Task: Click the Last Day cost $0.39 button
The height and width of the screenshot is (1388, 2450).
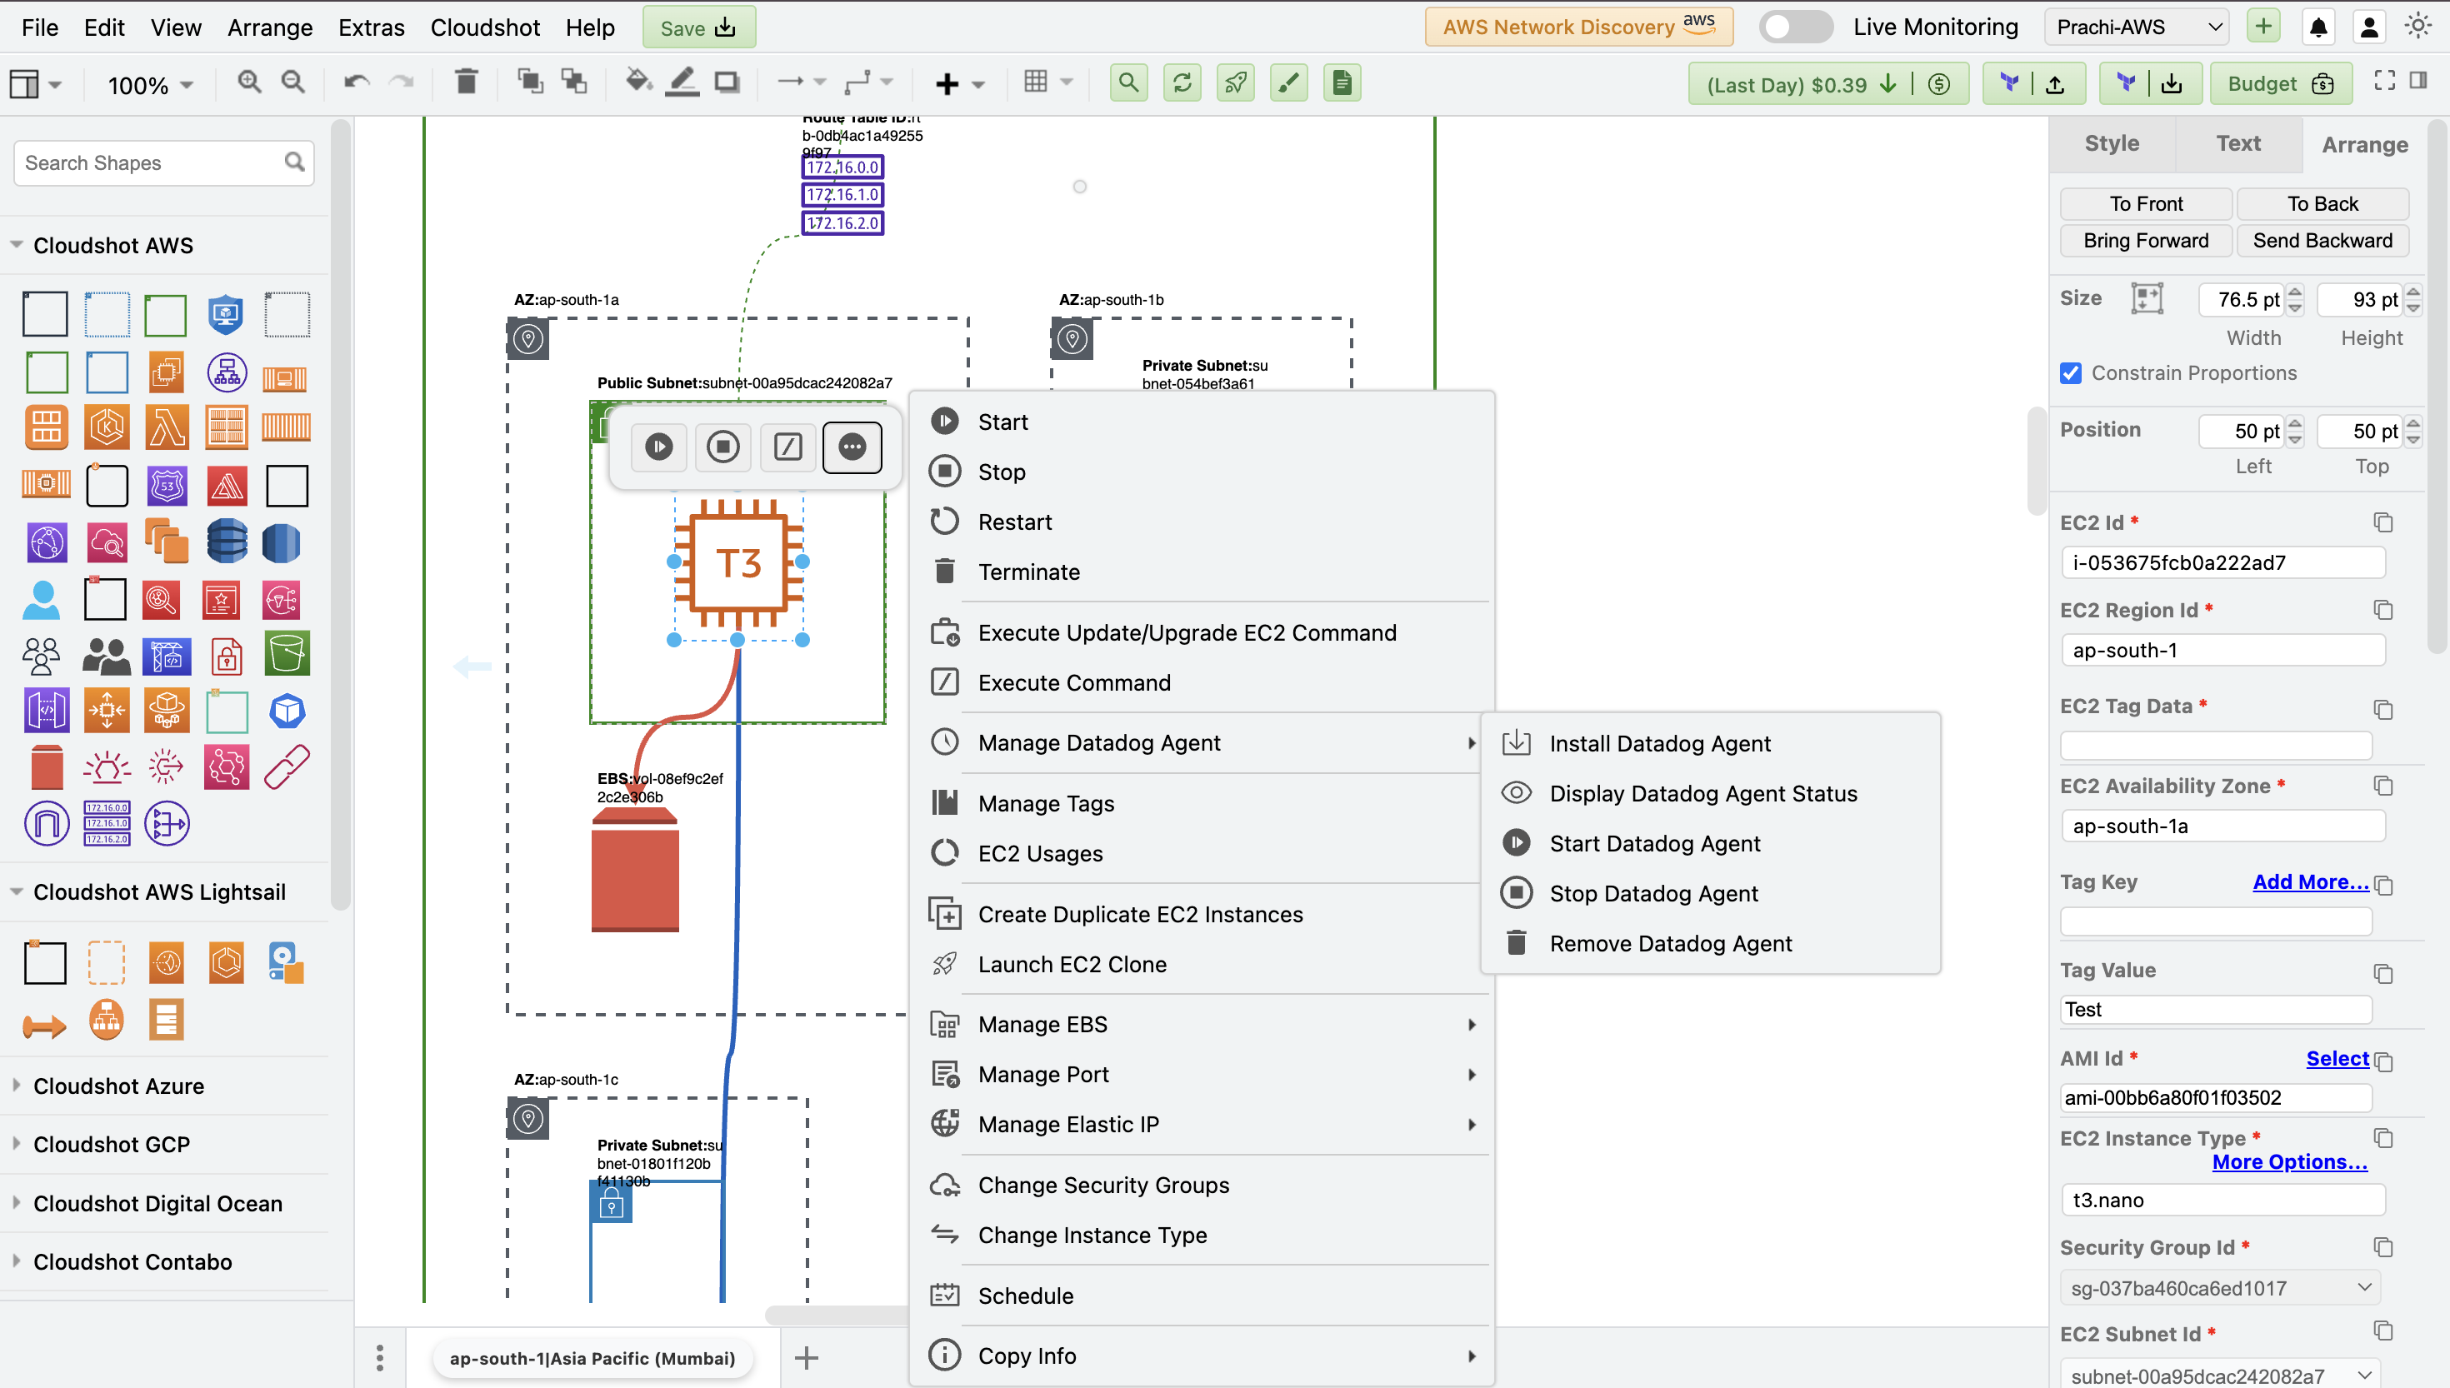Action: [x=1828, y=84]
